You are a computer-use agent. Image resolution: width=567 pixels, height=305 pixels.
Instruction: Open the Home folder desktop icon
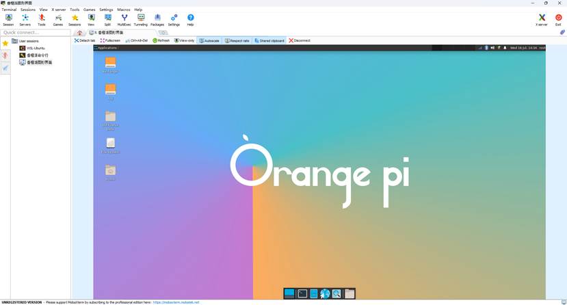coord(111,172)
